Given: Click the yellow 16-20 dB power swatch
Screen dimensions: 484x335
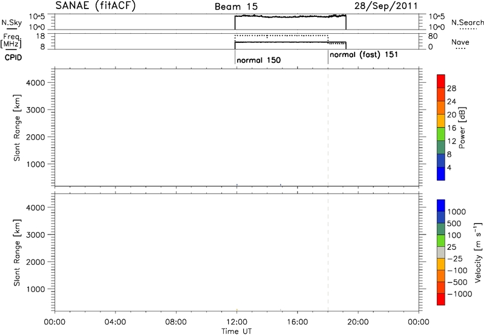Looking at the screenshot, I should (x=441, y=121).
